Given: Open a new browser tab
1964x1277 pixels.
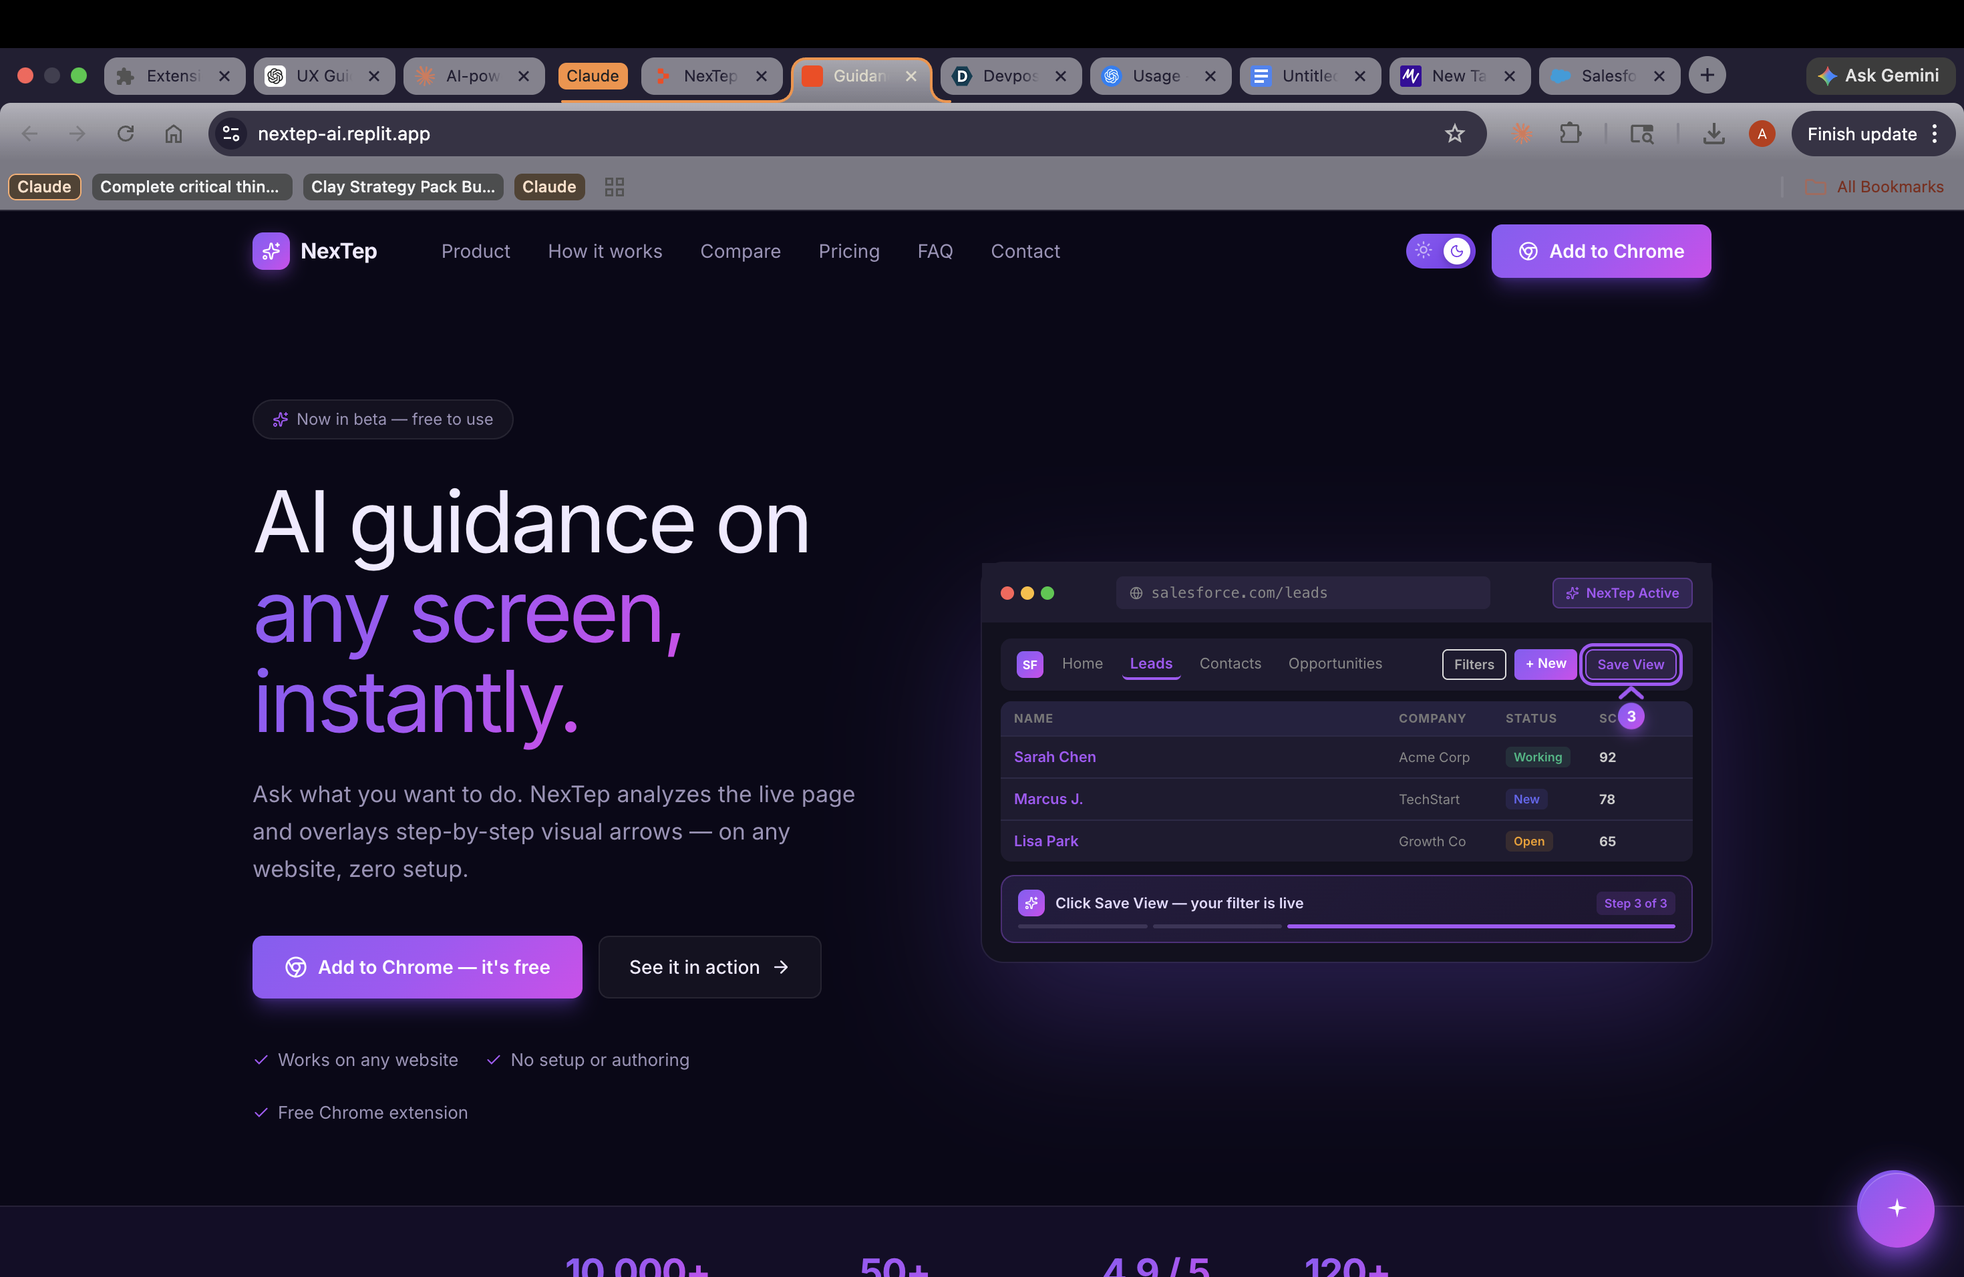Looking at the screenshot, I should pyautogui.click(x=1707, y=76).
